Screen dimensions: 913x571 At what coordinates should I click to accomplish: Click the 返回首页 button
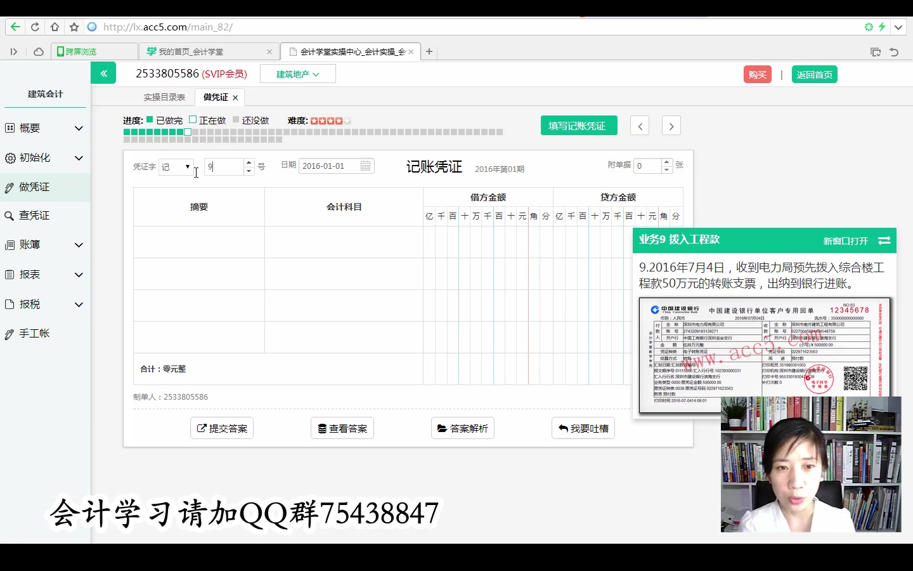(x=814, y=74)
